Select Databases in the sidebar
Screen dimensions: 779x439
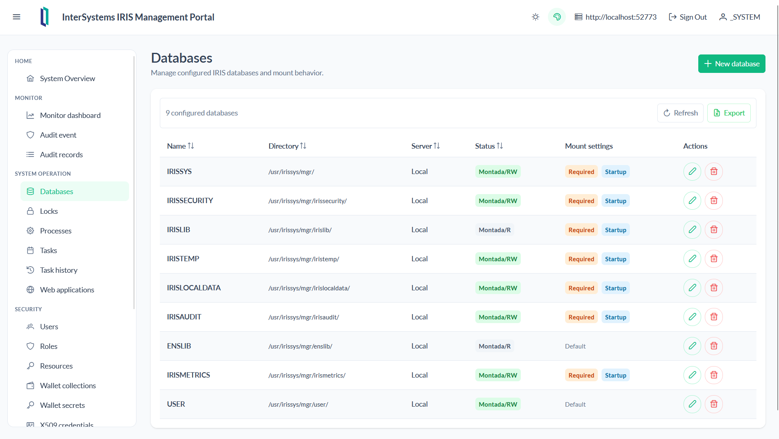tap(75, 191)
